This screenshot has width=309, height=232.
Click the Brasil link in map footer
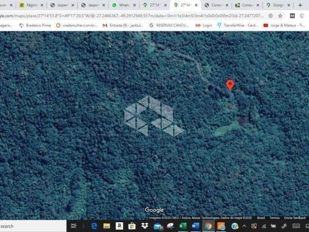tap(261, 218)
